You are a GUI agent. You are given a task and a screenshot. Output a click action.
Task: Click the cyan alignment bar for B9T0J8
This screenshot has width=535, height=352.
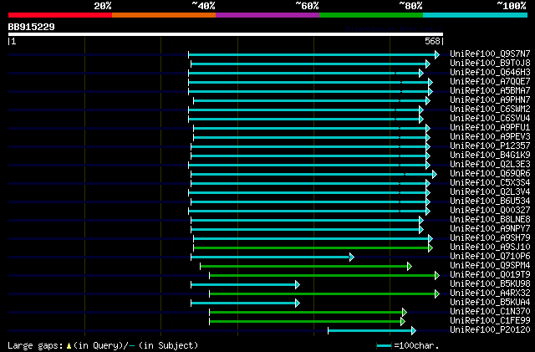[310, 64]
